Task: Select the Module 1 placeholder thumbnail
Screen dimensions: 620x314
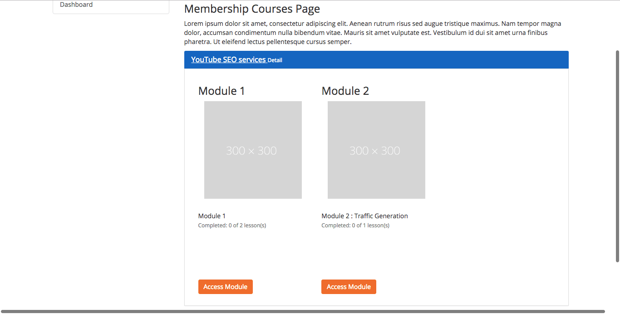Action: tap(253, 150)
